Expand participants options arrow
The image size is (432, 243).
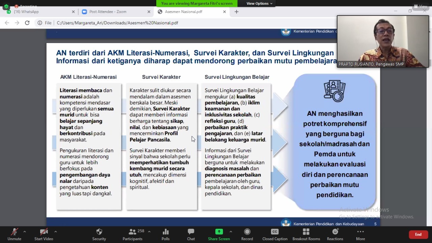[x=149, y=232]
